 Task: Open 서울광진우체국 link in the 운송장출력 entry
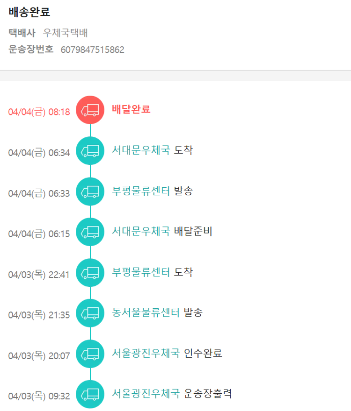click(146, 394)
